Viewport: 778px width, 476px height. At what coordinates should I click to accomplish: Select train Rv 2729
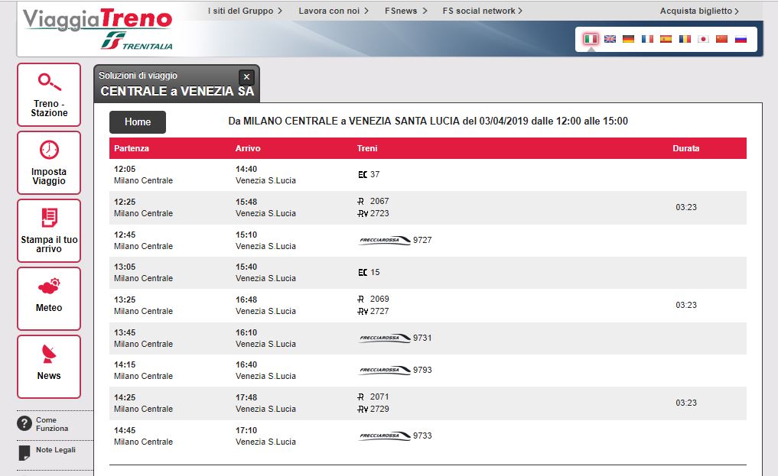(x=373, y=409)
